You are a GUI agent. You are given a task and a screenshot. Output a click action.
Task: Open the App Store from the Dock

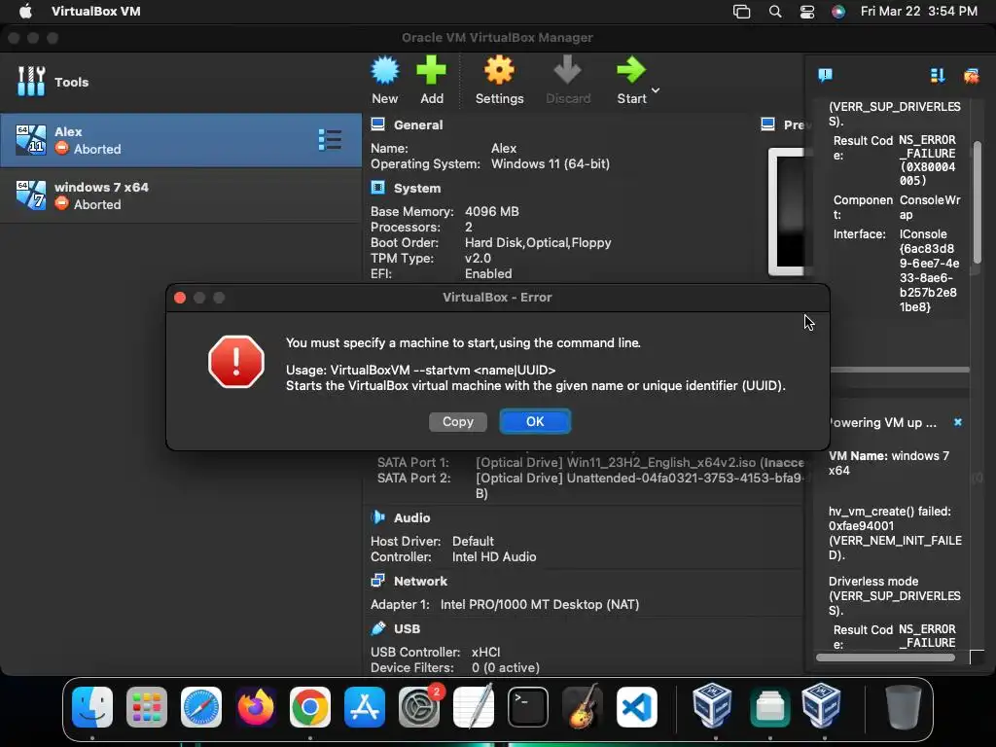[365, 707]
